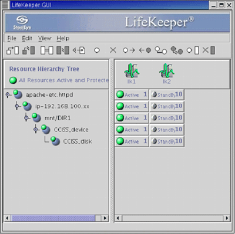The height and width of the screenshot is (234, 235).
Task: Click the Out of Service X-with-server icon
Action: (209, 50)
